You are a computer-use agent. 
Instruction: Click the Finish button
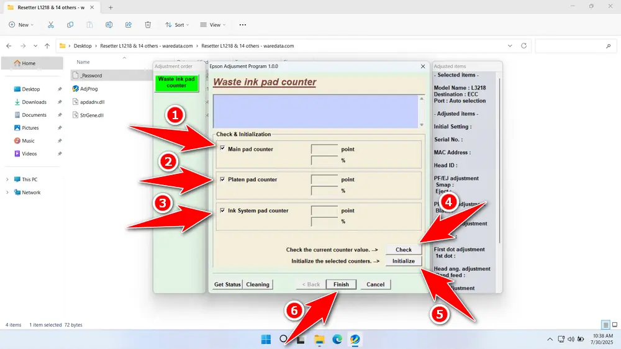(x=341, y=284)
